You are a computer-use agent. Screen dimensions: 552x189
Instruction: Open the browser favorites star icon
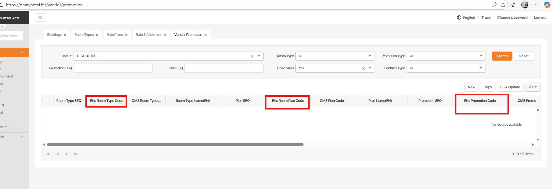[x=503, y=5]
